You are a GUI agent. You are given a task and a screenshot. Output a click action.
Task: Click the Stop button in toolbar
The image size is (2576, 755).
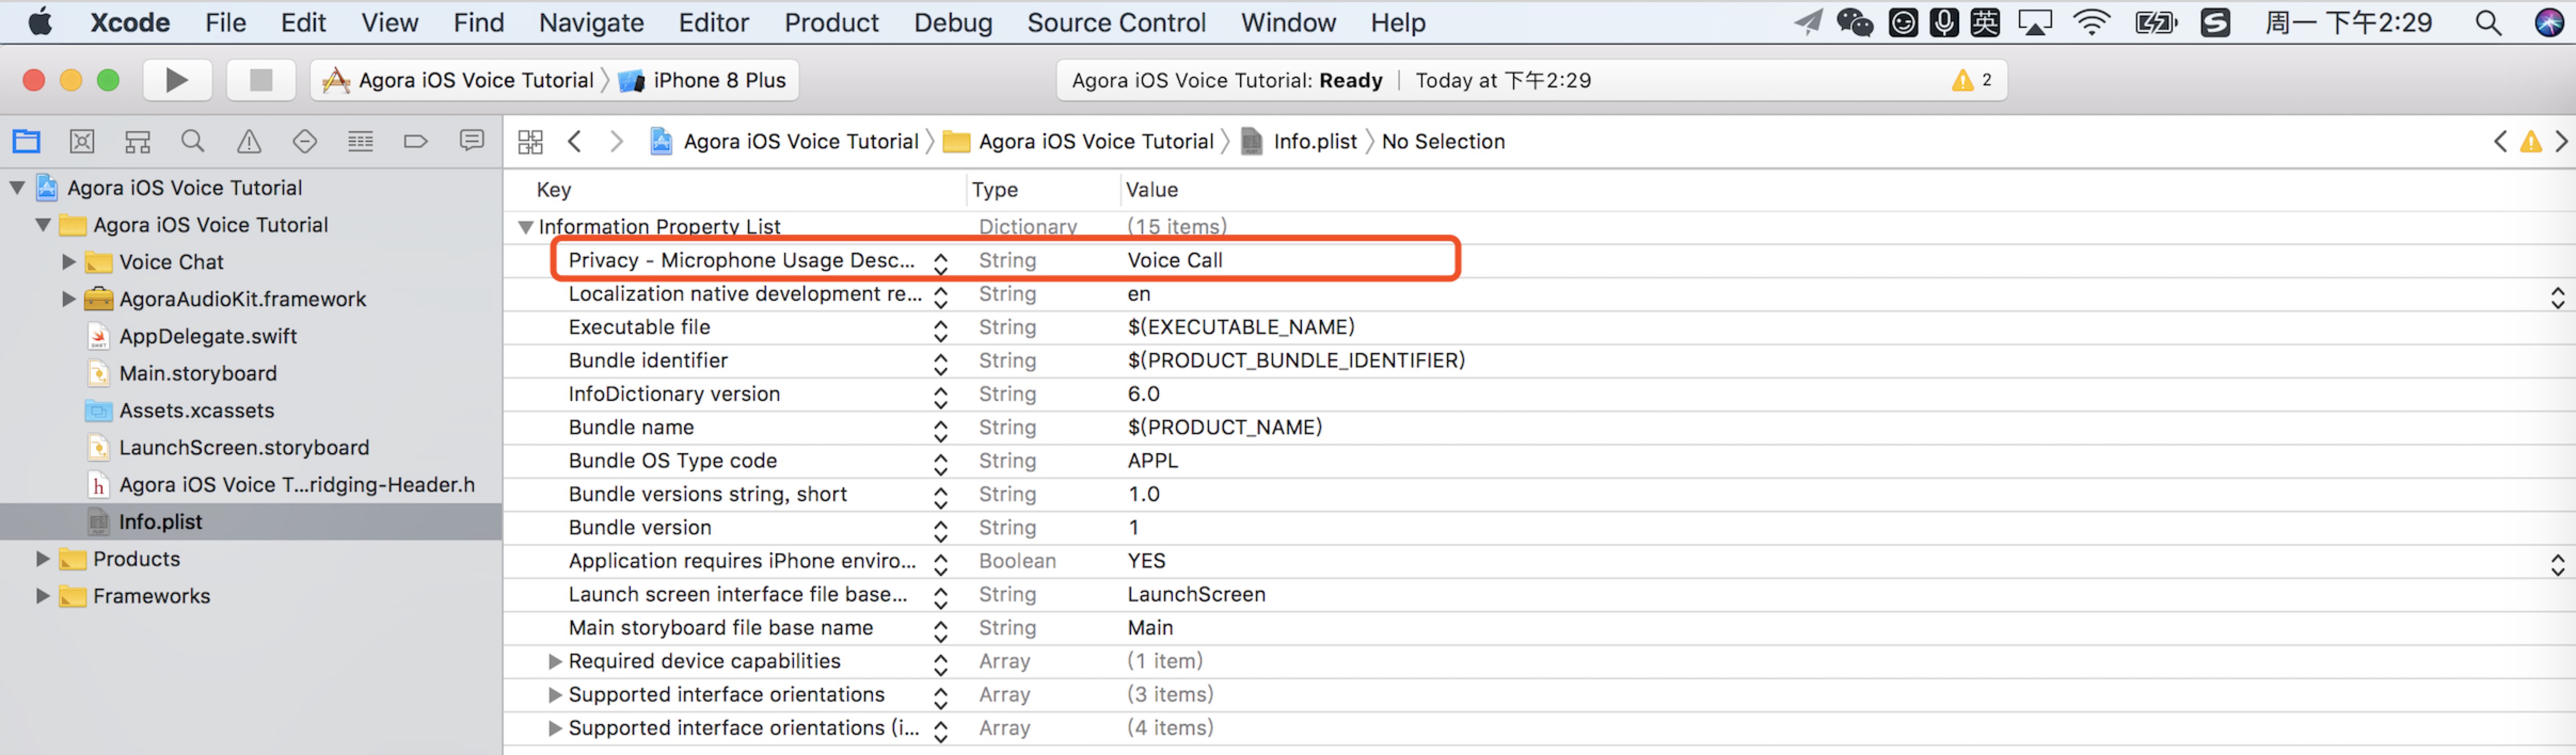click(x=260, y=80)
